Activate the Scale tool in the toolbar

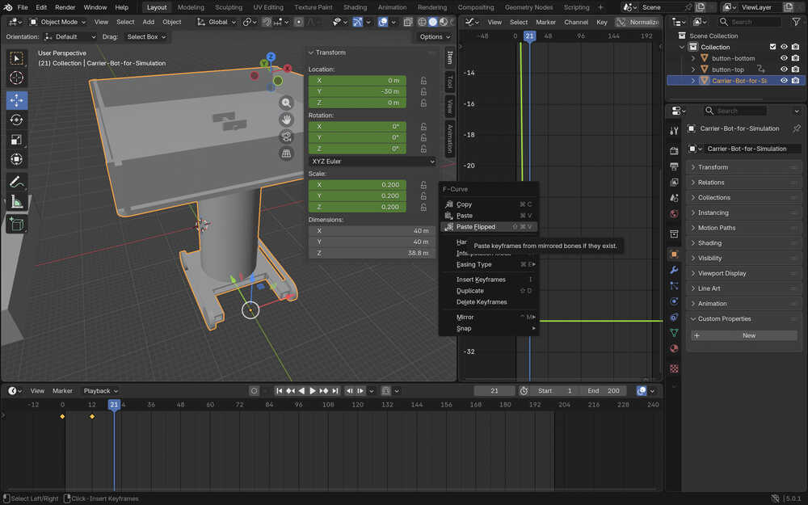point(17,140)
